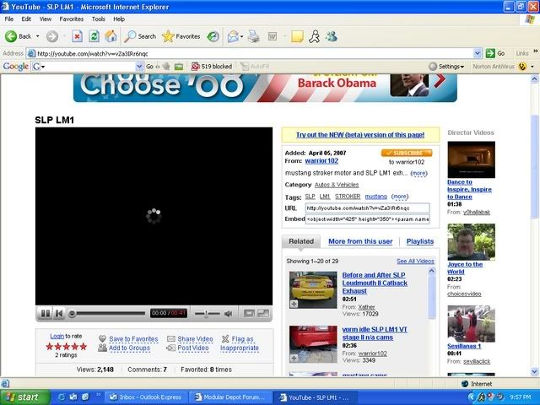Restart video with the rewind-to-start button
Viewport: 540px width, 405px height.
(59, 313)
